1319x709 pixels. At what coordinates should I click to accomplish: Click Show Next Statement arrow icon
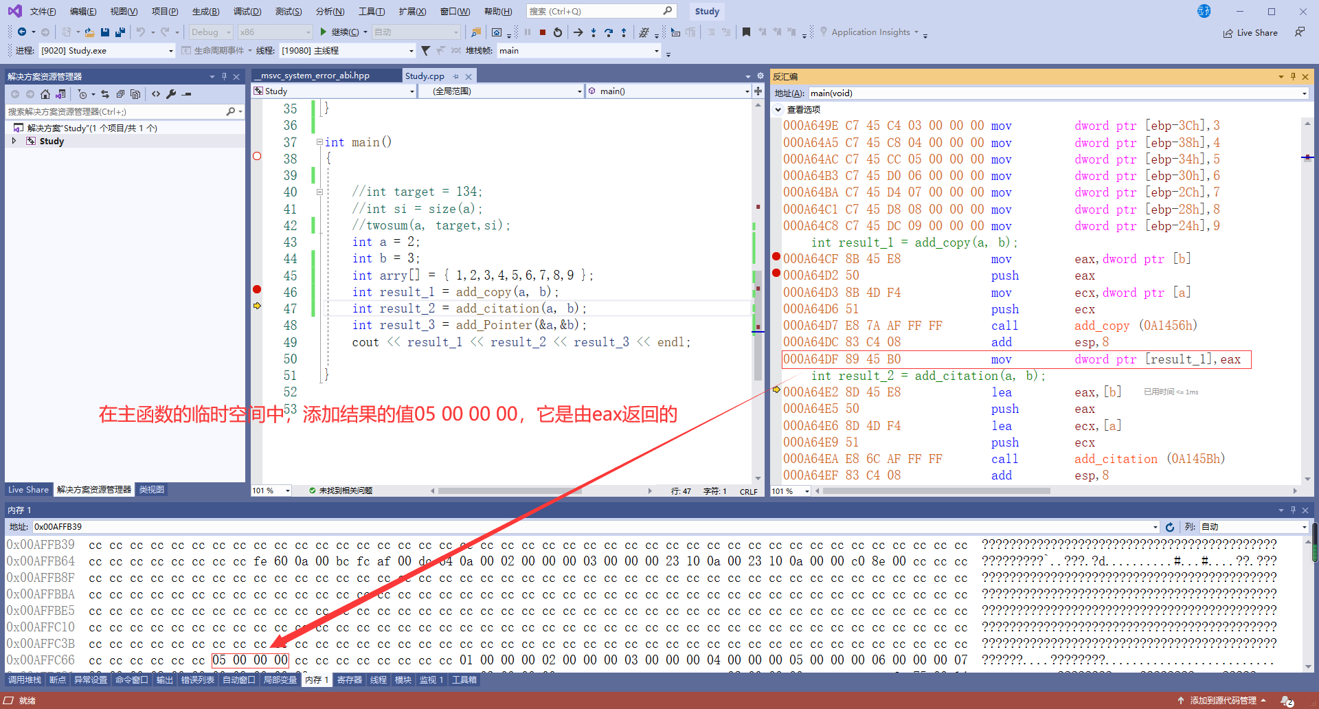point(578,32)
